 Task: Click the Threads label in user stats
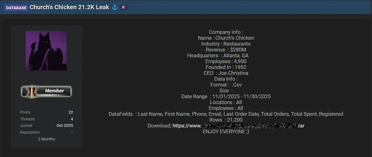(28, 119)
